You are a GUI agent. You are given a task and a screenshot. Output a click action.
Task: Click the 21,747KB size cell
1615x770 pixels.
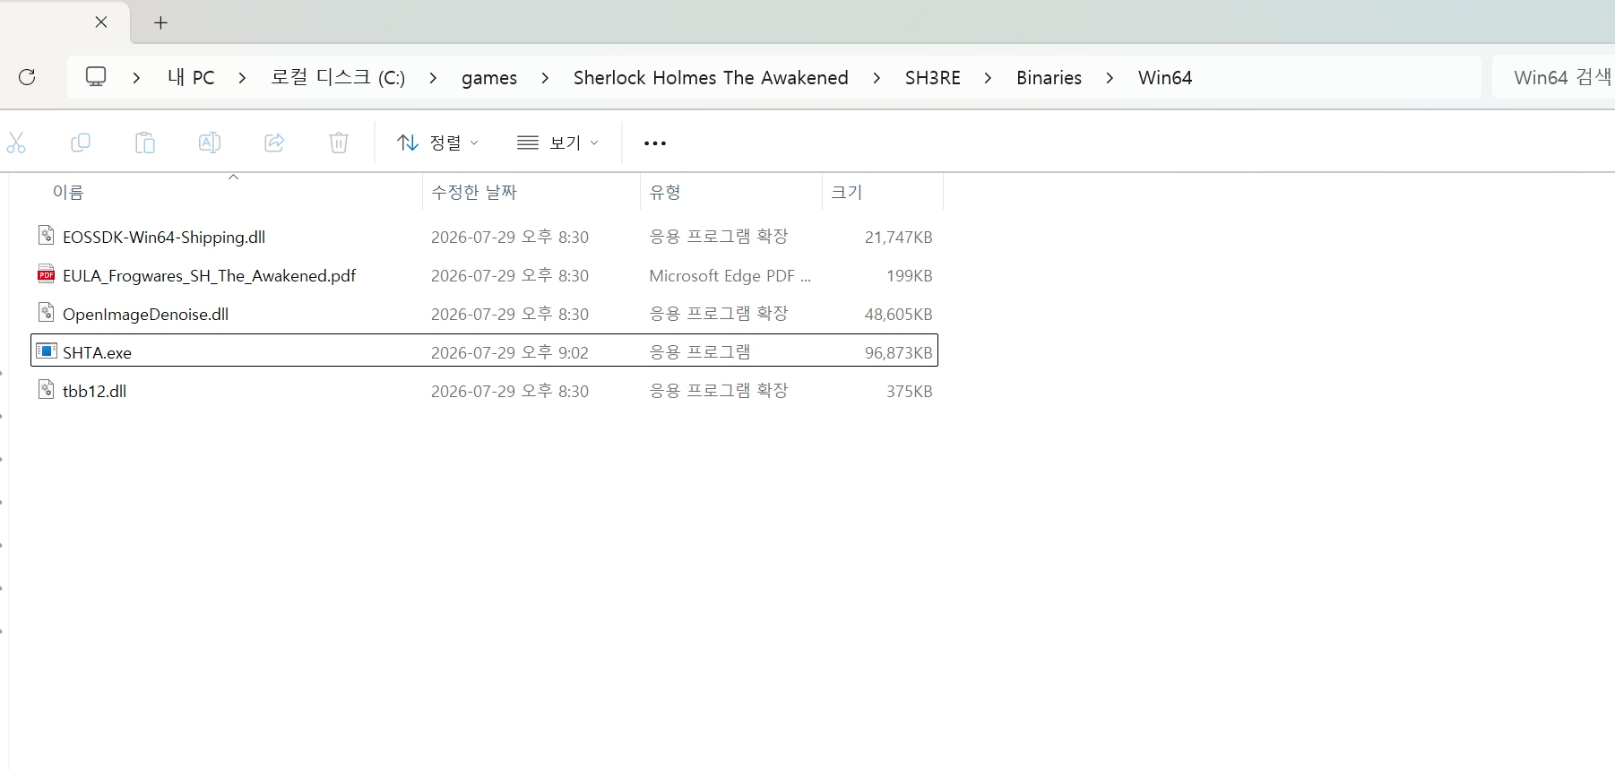899,237
